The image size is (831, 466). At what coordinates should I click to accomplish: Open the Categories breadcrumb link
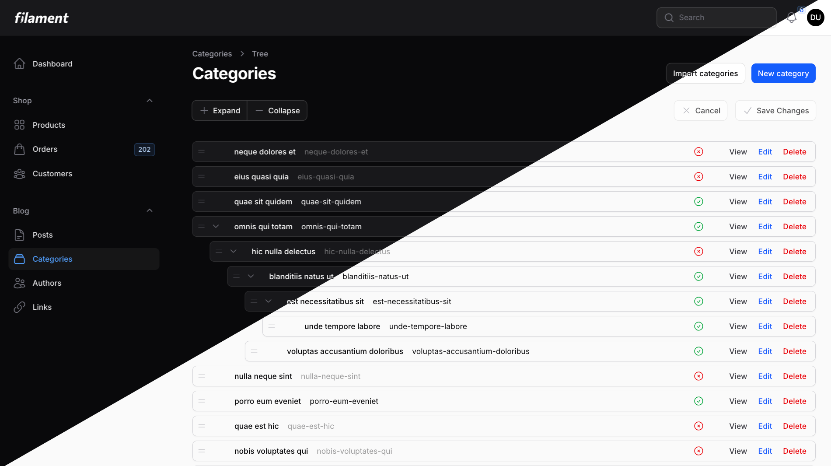click(212, 53)
